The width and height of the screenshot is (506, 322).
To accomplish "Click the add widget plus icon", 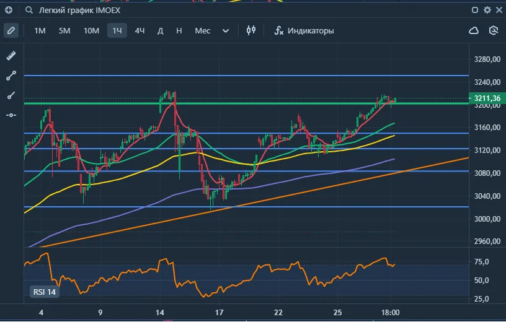I will coord(9,10).
